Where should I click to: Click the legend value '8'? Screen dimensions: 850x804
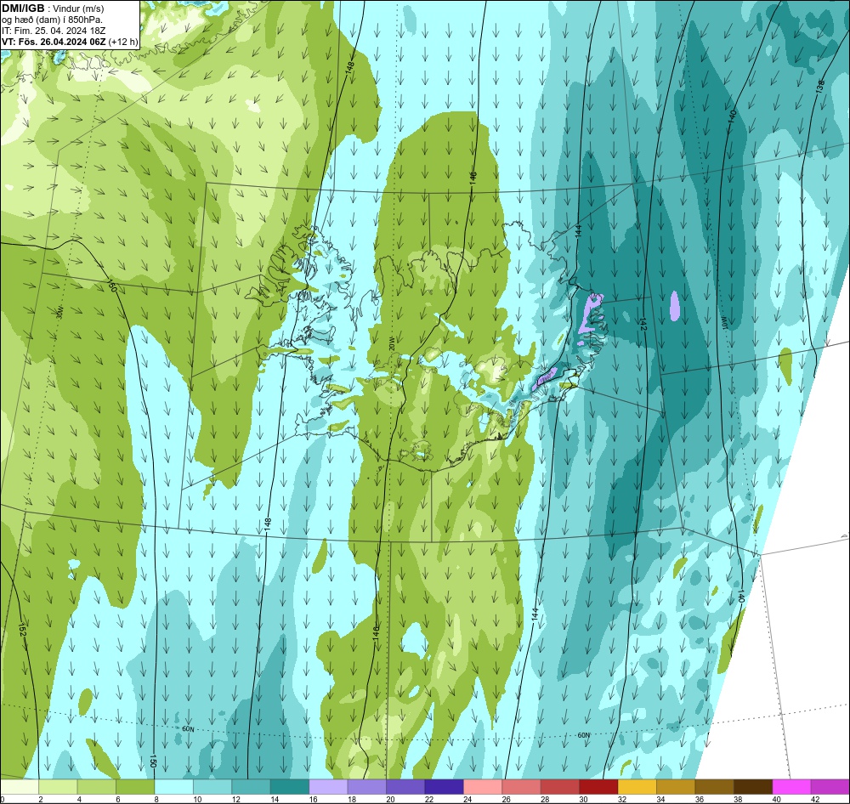(x=156, y=799)
